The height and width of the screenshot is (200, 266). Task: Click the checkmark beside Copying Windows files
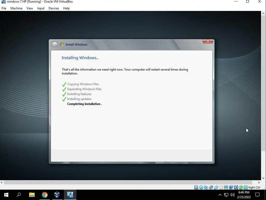(64, 84)
